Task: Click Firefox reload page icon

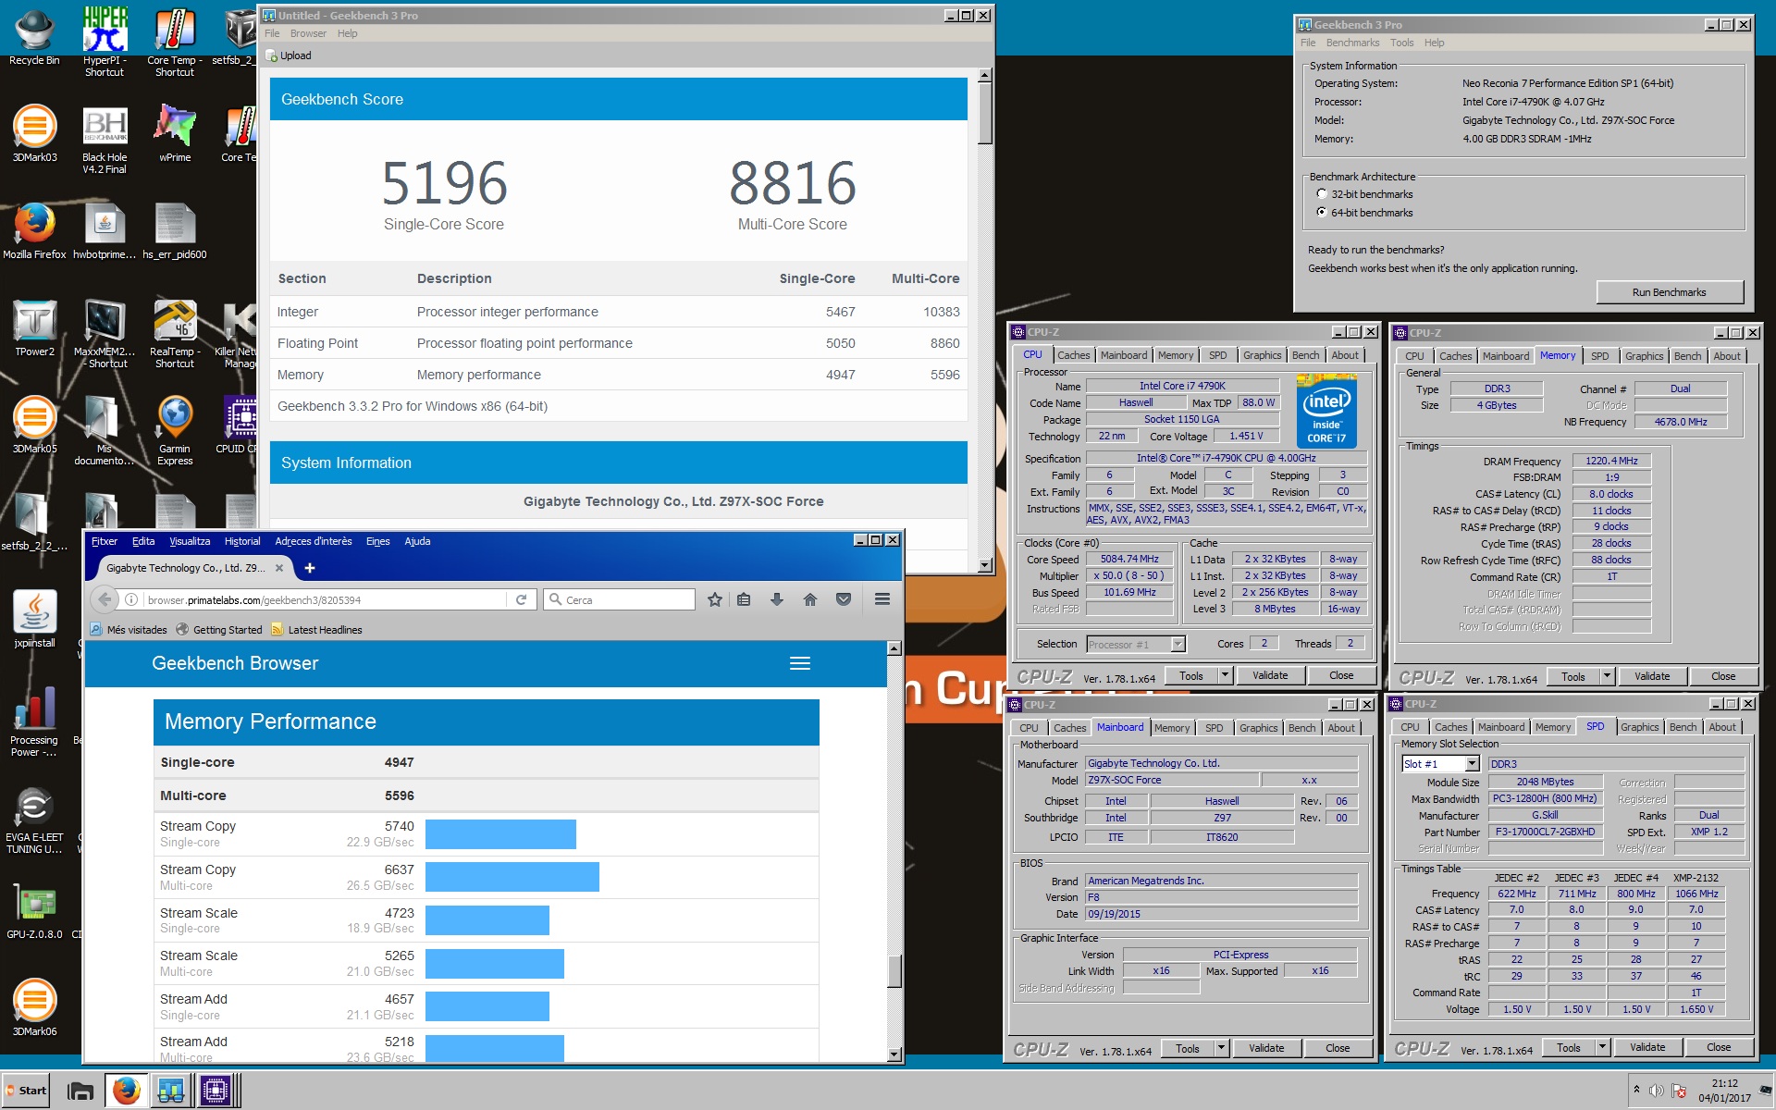Action: (521, 599)
